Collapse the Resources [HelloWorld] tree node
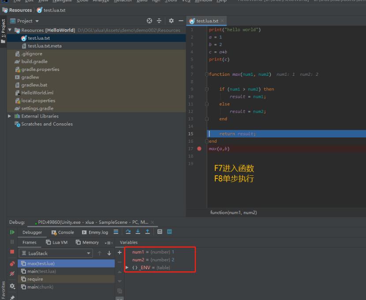 point(10,30)
